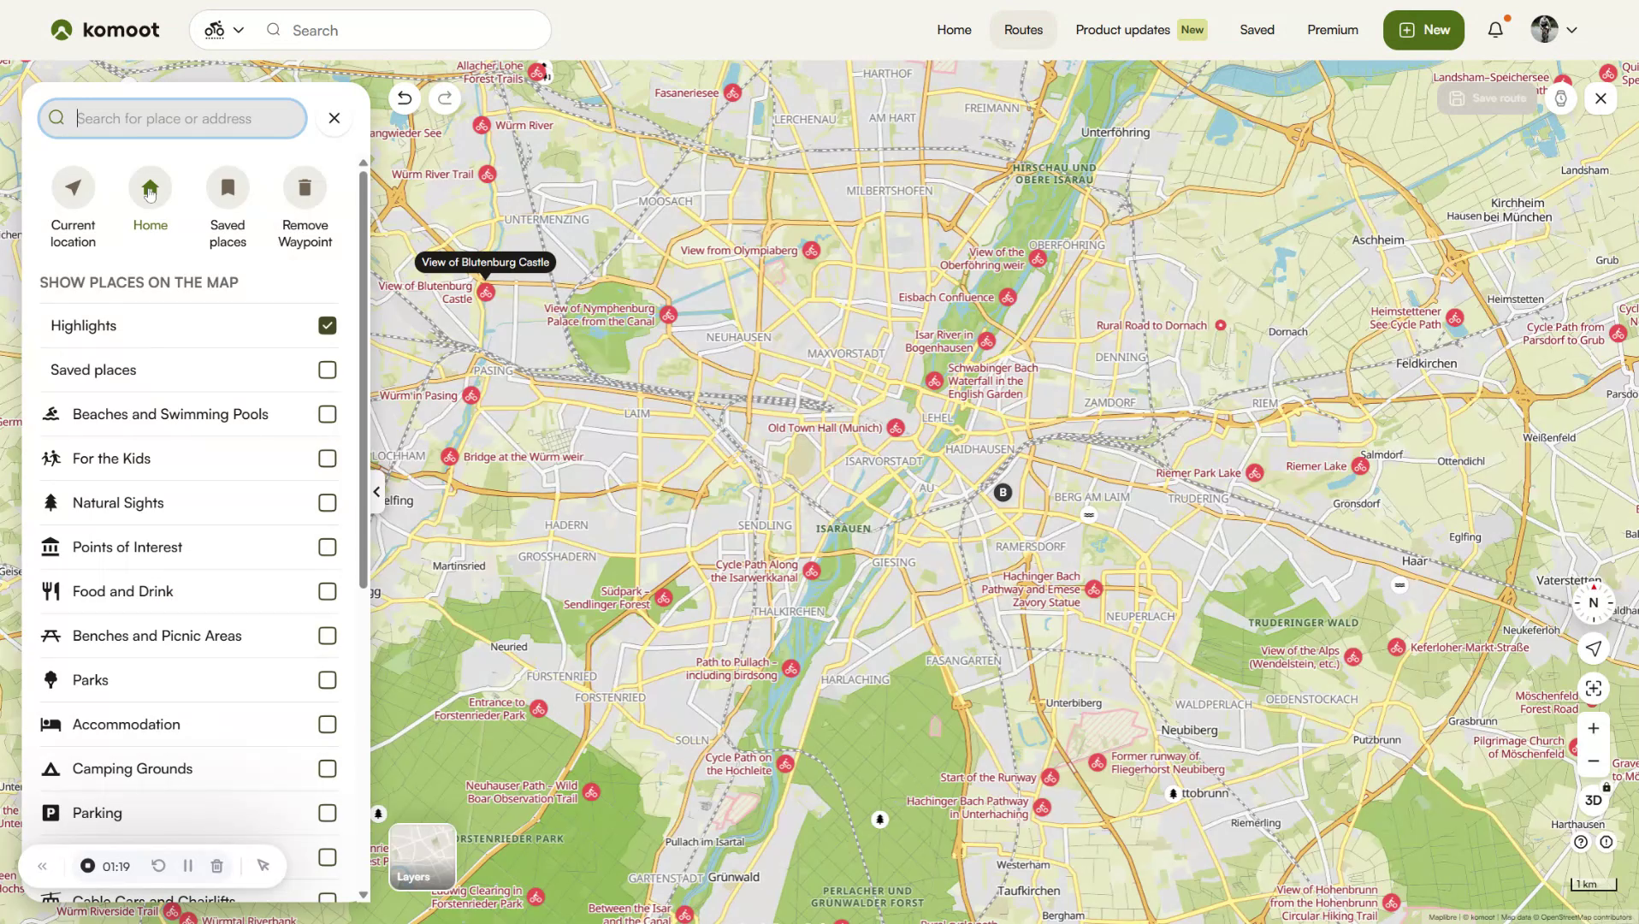
Task: Pause the route playback
Action: 187,866
